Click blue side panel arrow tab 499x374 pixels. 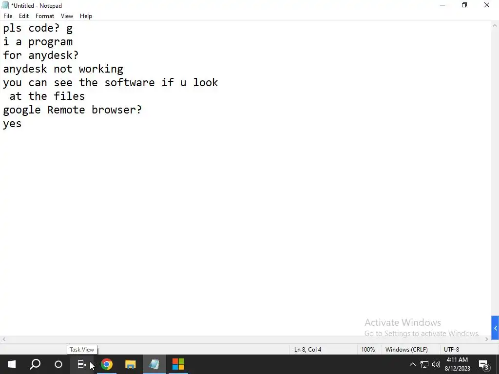[495, 328]
